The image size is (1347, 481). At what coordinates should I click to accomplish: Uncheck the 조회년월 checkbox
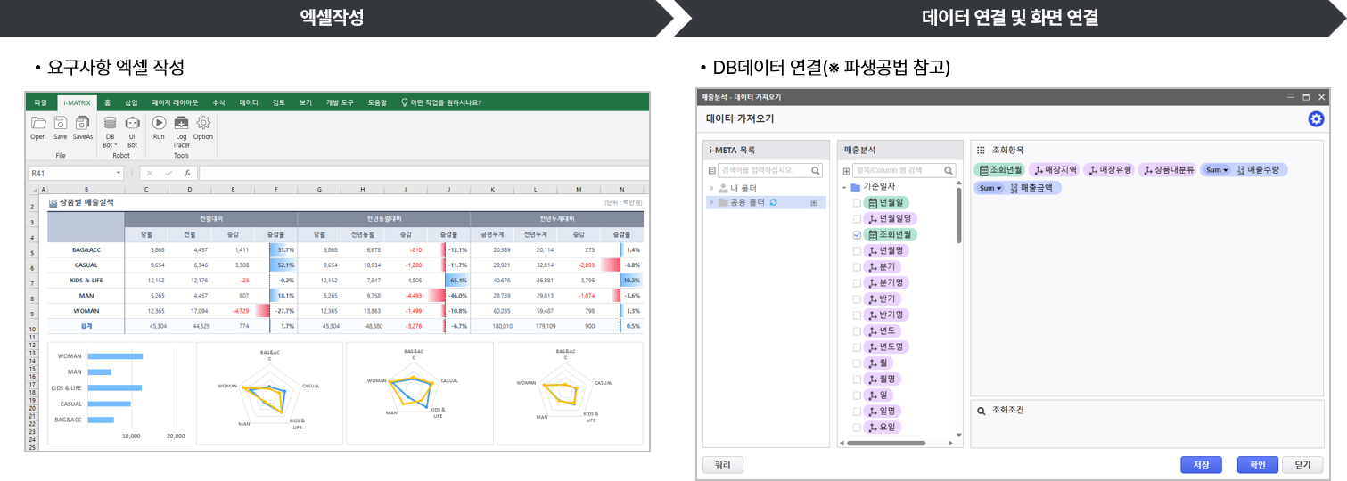857,235
